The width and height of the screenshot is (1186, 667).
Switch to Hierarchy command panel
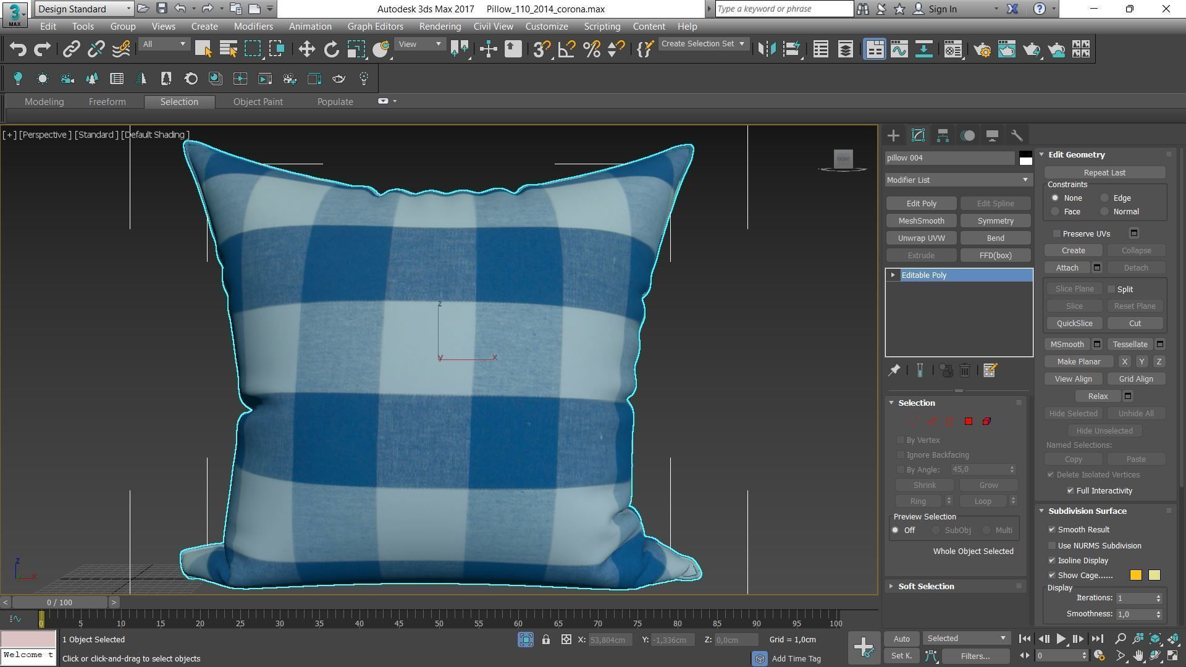coord(943,136)
